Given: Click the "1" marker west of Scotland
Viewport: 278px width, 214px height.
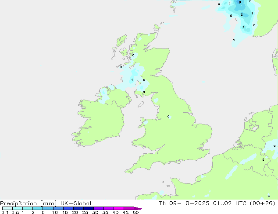Looking at the screenshot, I should tap(132, 80).
